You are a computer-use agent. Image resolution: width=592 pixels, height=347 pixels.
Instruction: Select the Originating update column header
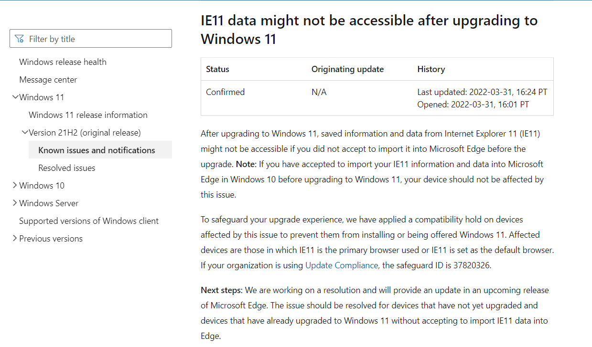click(x=347, y=69)
